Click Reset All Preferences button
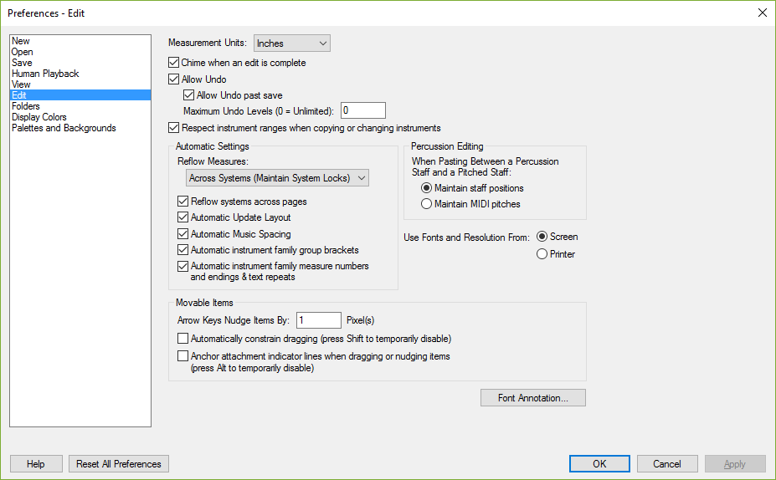This screenshot has width=776, height=480. (119, 463)
